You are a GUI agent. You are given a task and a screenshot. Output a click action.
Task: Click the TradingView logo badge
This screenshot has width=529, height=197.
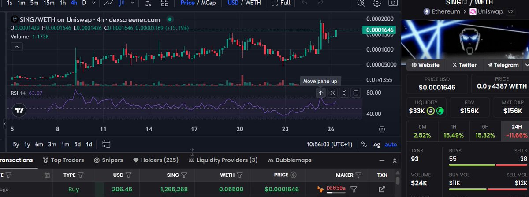(x=19, y=110)
